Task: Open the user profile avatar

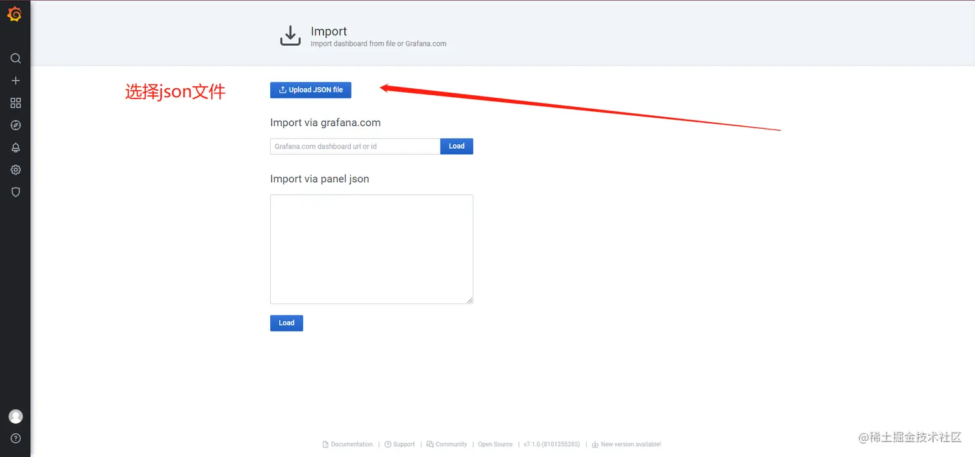Action: pos(15,416)
